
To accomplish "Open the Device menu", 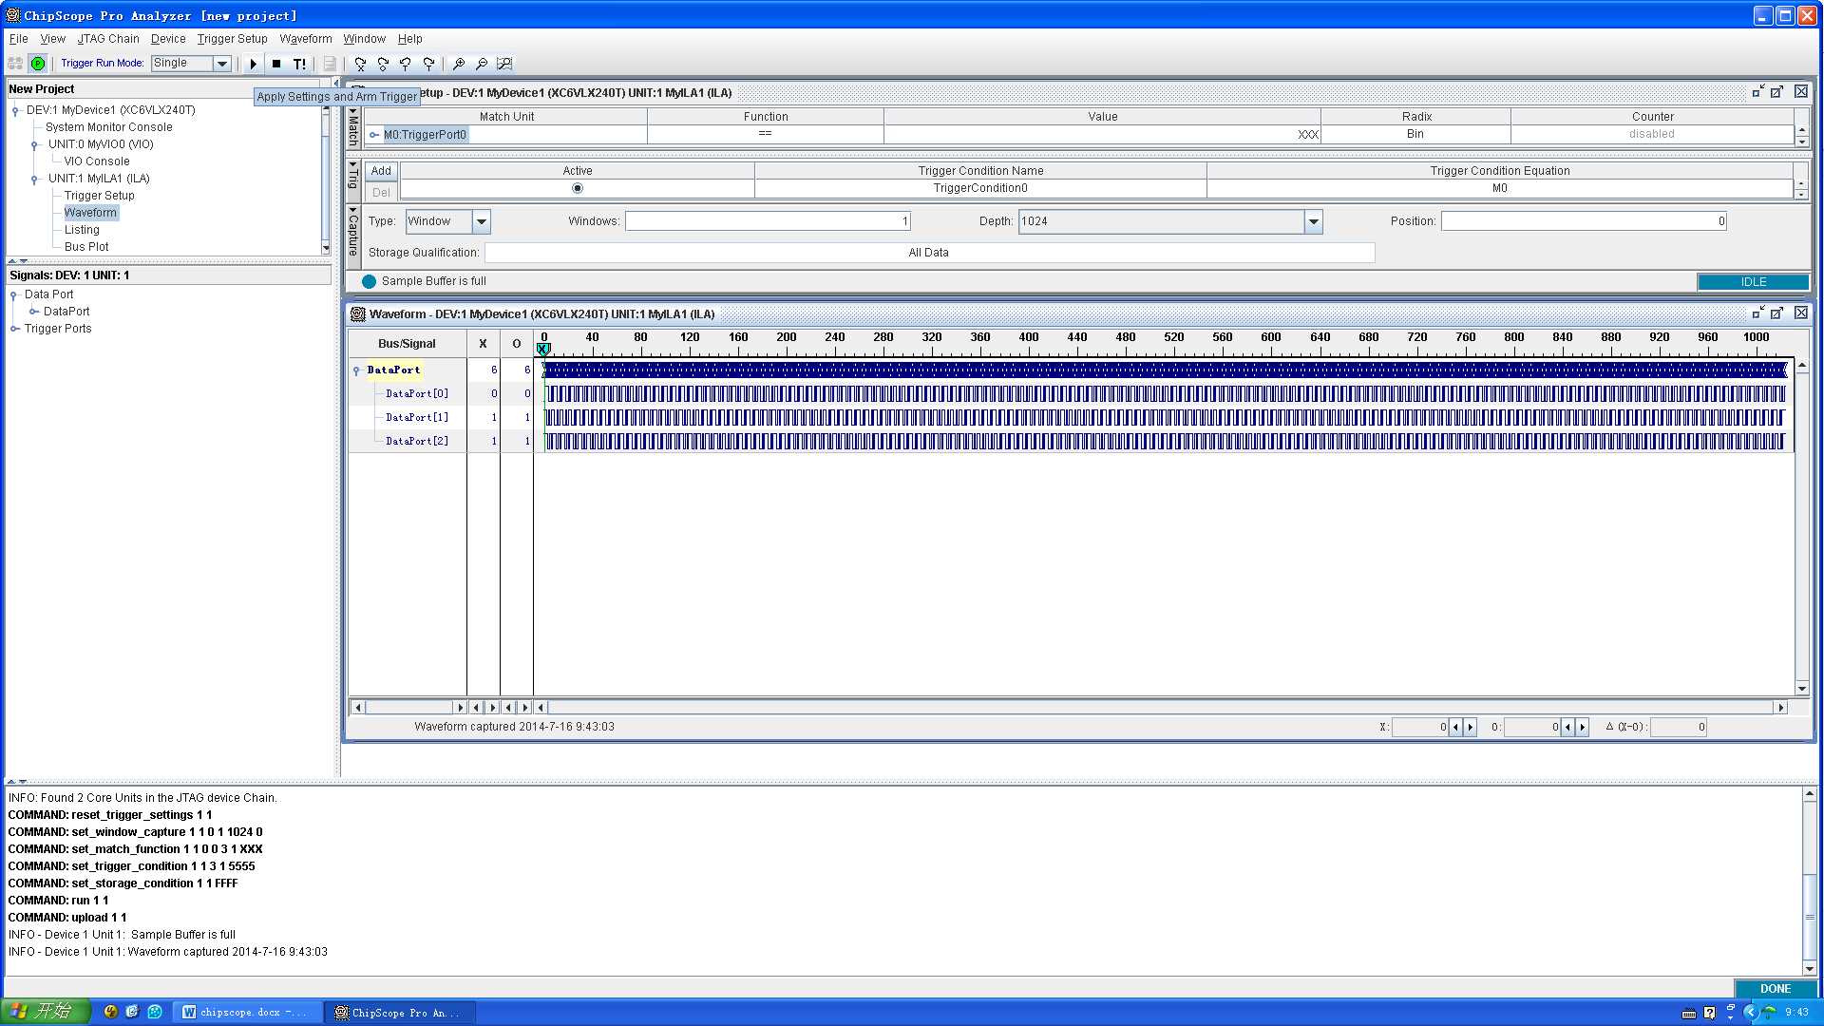I will 168,39.
